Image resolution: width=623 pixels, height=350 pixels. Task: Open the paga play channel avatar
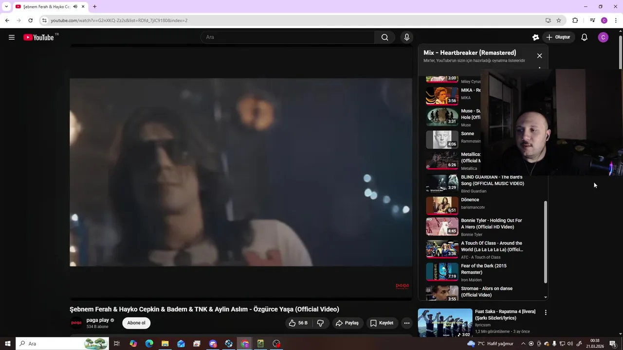point(76,323)
